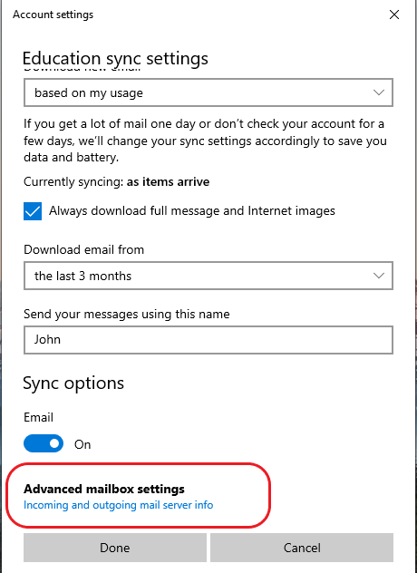The width and height of the screenshot is (417, 573).
Task: Open the "based on my usage" dropdown
Action: pyautogui.click(x=208, y=92)
